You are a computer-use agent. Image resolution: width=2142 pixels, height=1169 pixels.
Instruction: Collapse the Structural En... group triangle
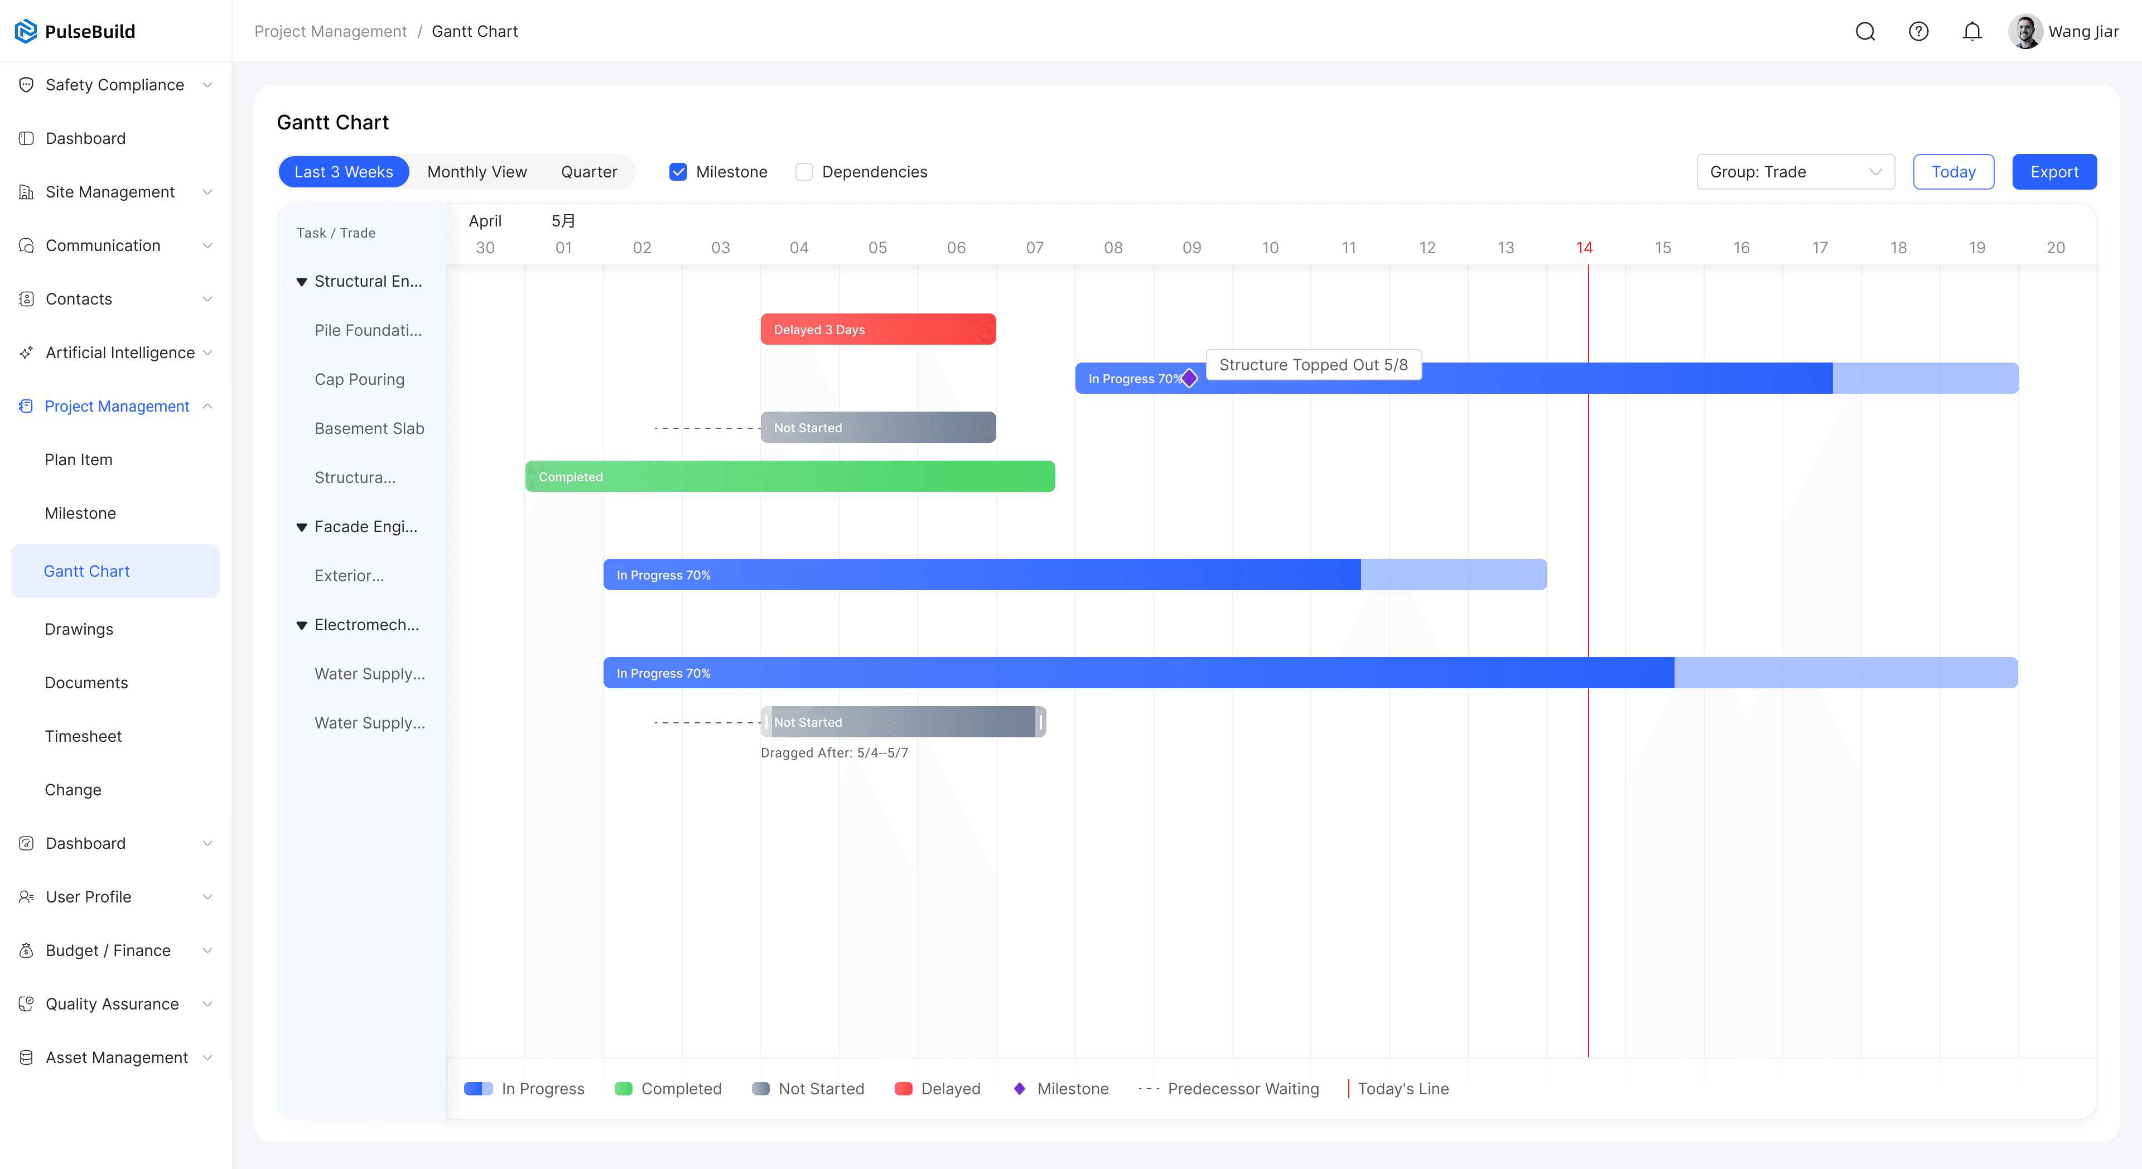302,282
